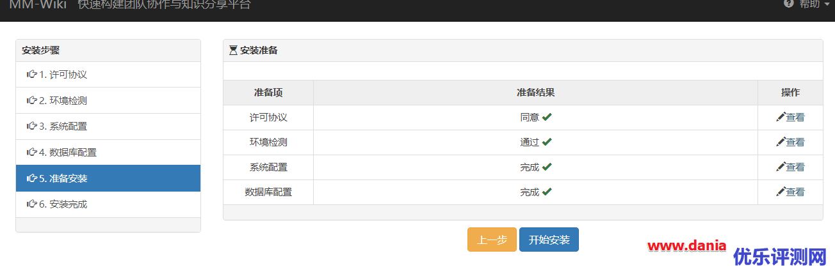Click the 安装步骤 panel heading

click(40, 50)
